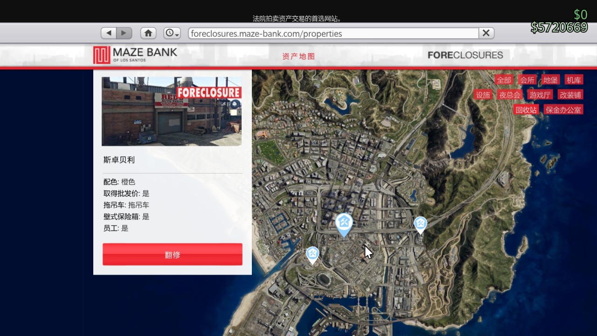
Task: Show 地堡 properties on the map
Action: coord(550,80)
